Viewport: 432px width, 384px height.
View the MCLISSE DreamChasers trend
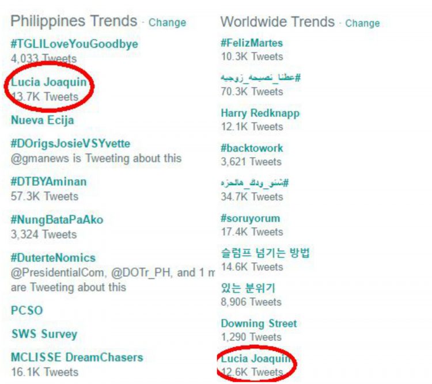(x=77, y=358)
